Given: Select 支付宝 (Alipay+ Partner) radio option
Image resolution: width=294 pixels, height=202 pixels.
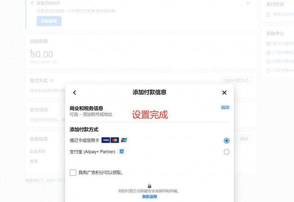Looking at the screenshot, I should pyautogui.click(x=226, y=152).
